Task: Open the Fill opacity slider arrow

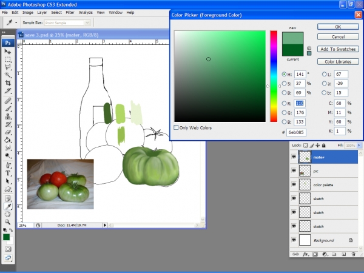Action: pyautogui.click(x=359, y=146)
